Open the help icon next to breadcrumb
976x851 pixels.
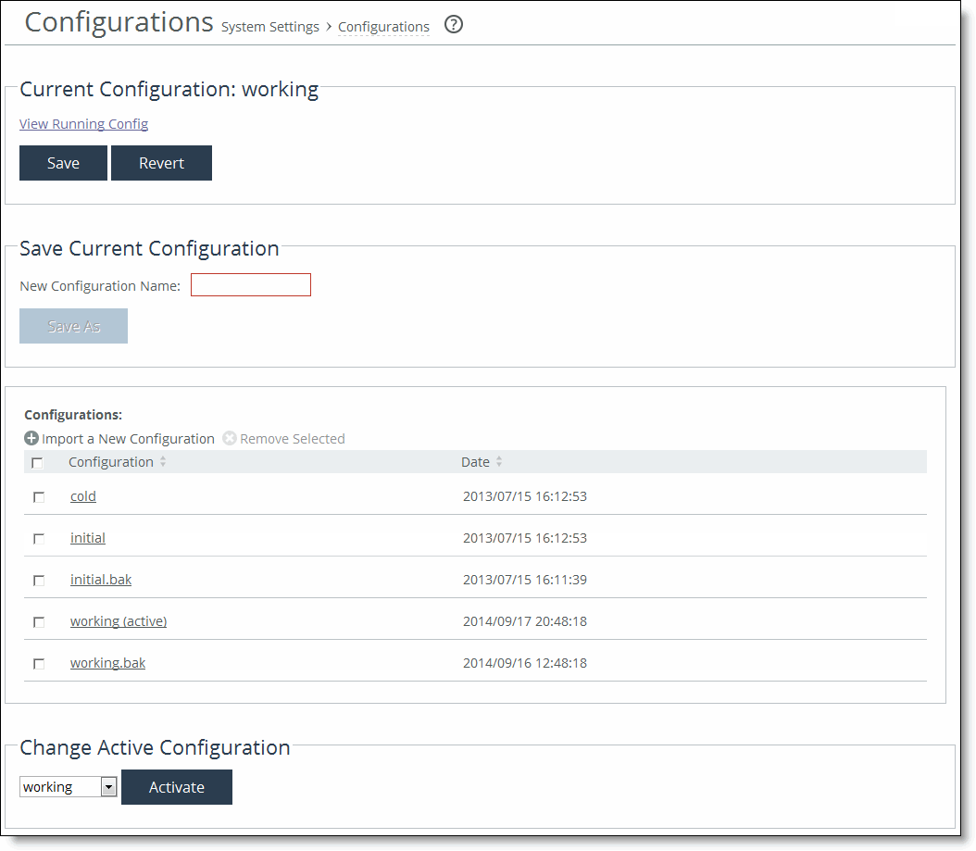(453, 25)
